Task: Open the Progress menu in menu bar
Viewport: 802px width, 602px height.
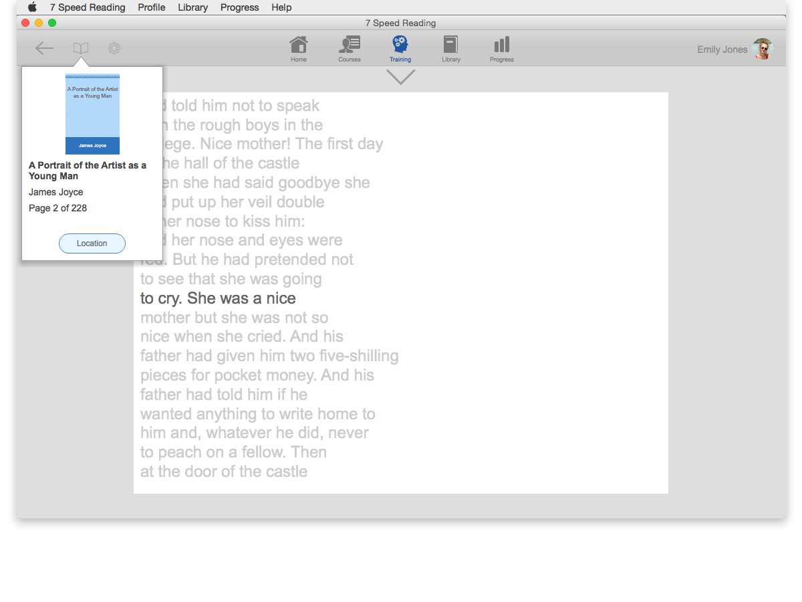Action: [239, 7]
